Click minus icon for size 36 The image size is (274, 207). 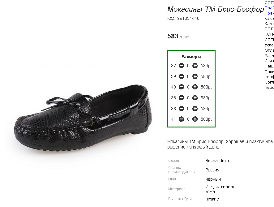click(x=182, y=109)
